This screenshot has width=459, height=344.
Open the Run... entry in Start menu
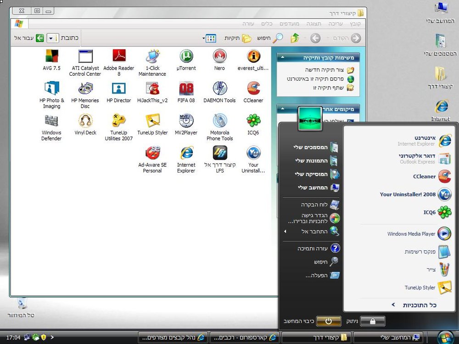[322, 275]
